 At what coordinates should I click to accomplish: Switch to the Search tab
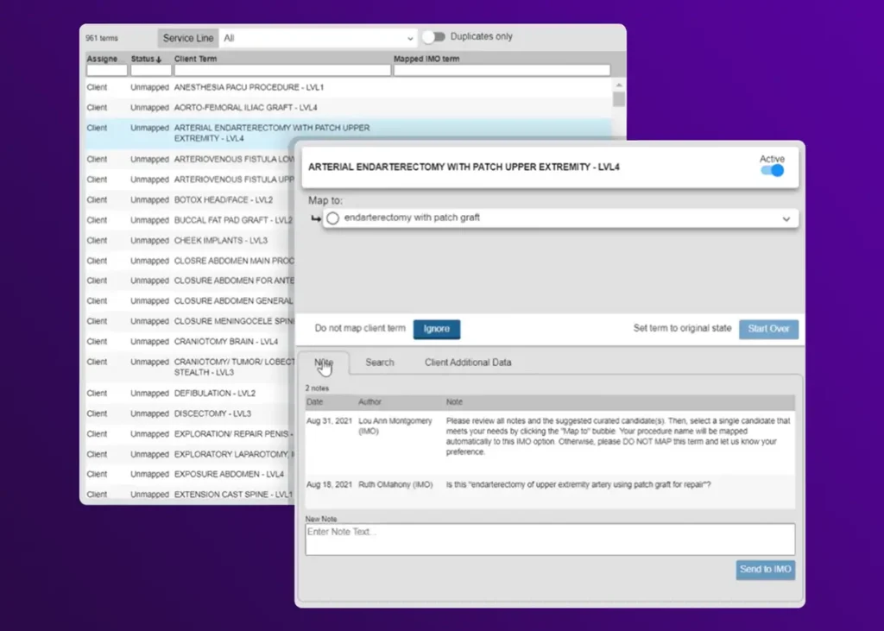379,363
